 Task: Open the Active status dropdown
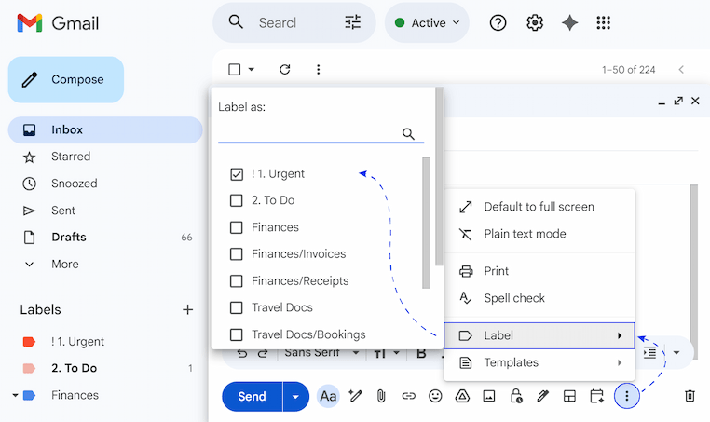click(427, 22)
